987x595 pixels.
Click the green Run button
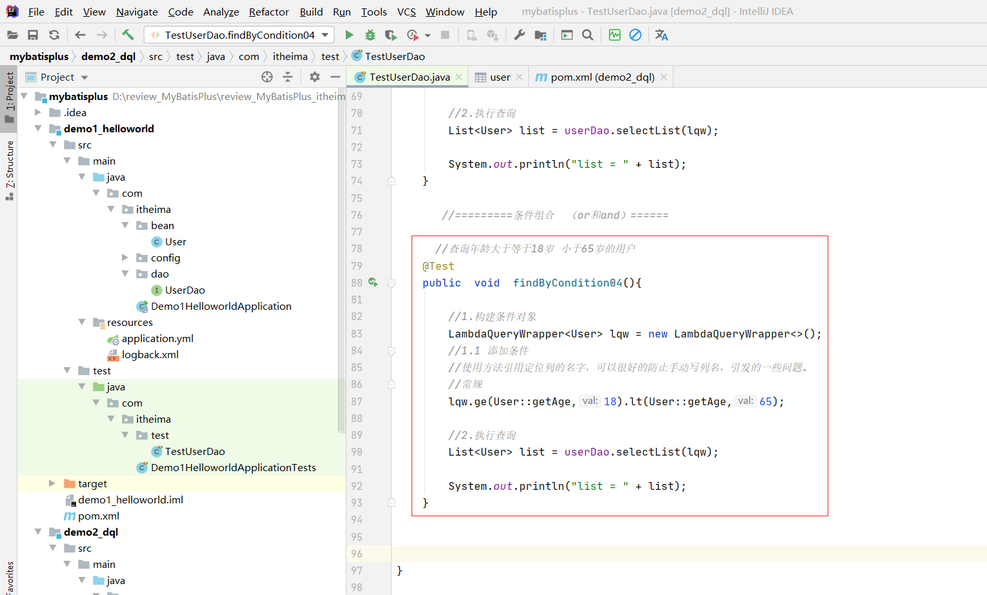coord(349,35)
